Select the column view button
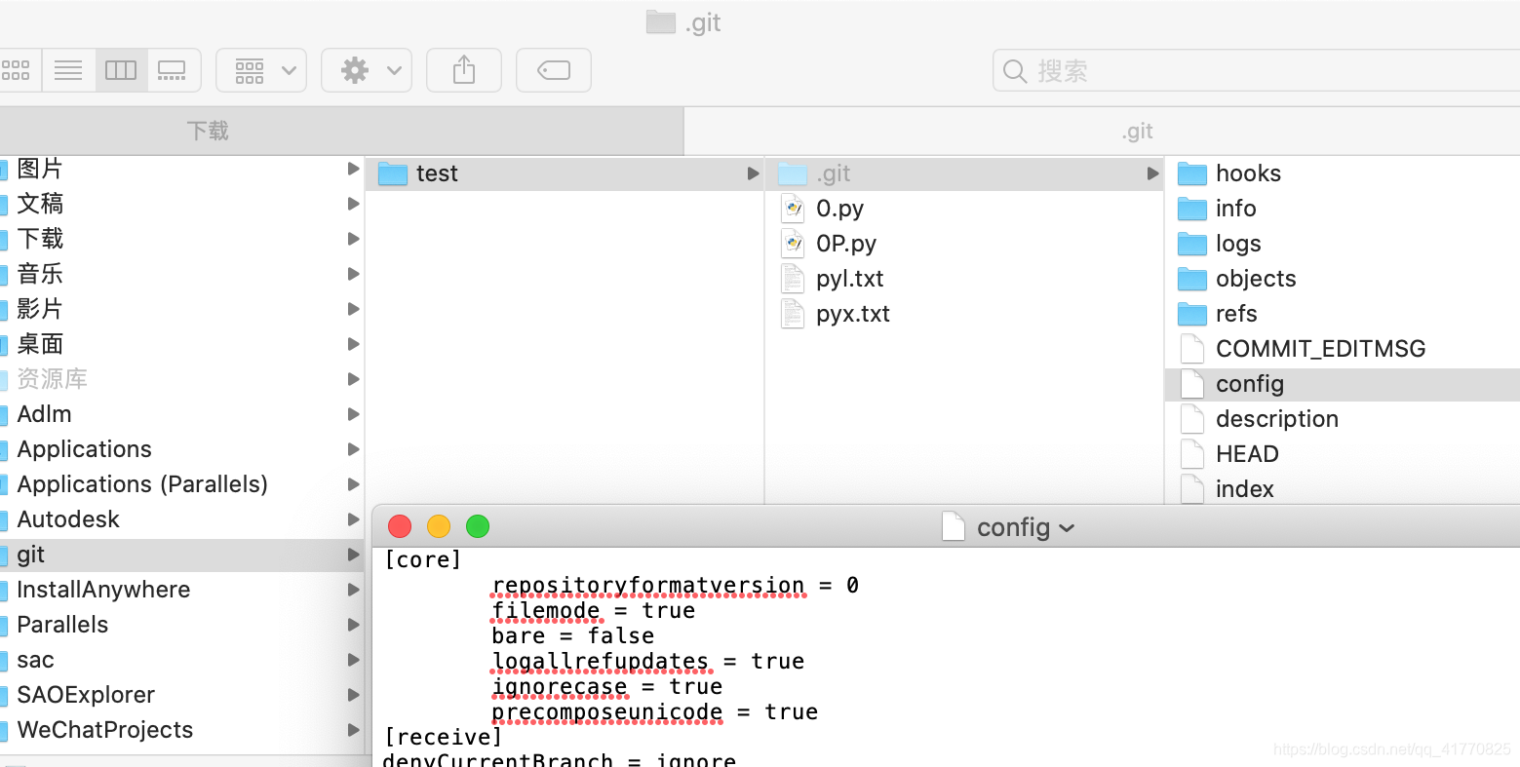Viewport: 1520px width, 767px height. coord(121,70)
